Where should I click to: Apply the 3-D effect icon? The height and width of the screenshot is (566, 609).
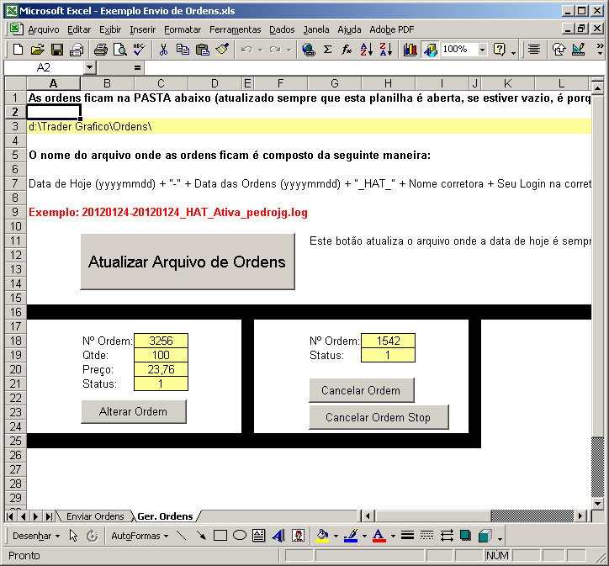pyautogui.click(x=485, y=536)
